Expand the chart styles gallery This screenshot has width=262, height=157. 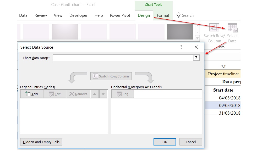[x=197, y=39]
